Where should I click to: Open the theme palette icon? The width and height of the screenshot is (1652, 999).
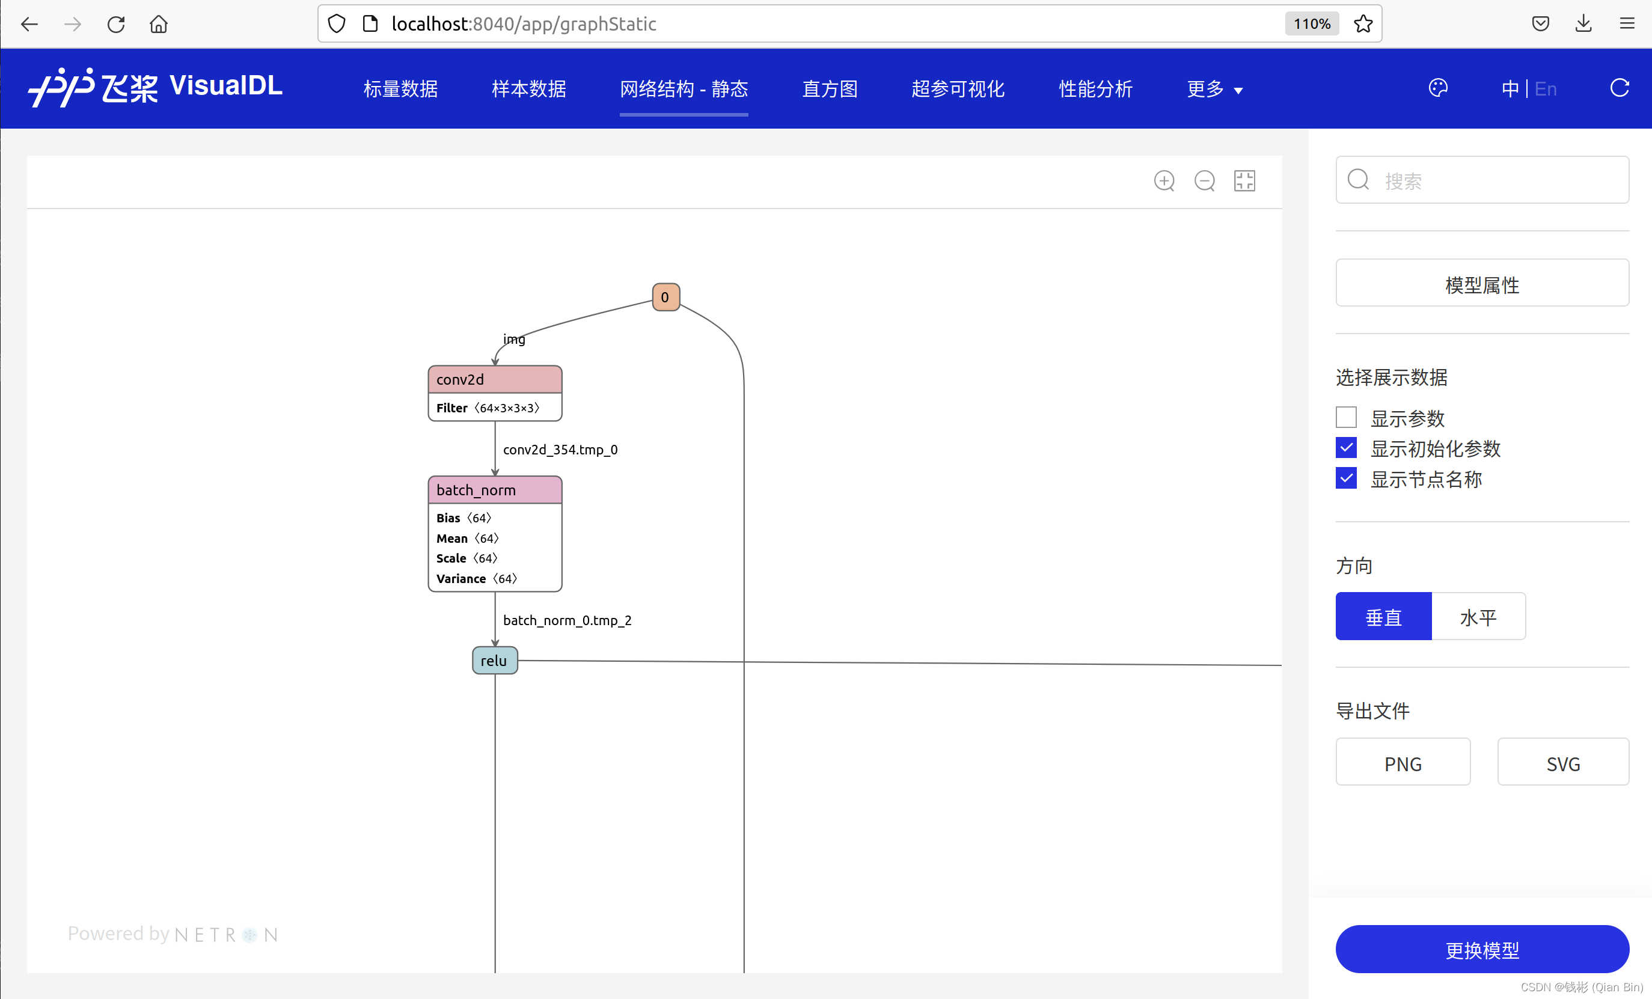[1437, 88]
